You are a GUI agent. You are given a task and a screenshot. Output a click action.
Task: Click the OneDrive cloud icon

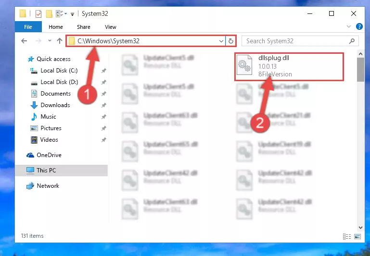(x=30, y=155)
